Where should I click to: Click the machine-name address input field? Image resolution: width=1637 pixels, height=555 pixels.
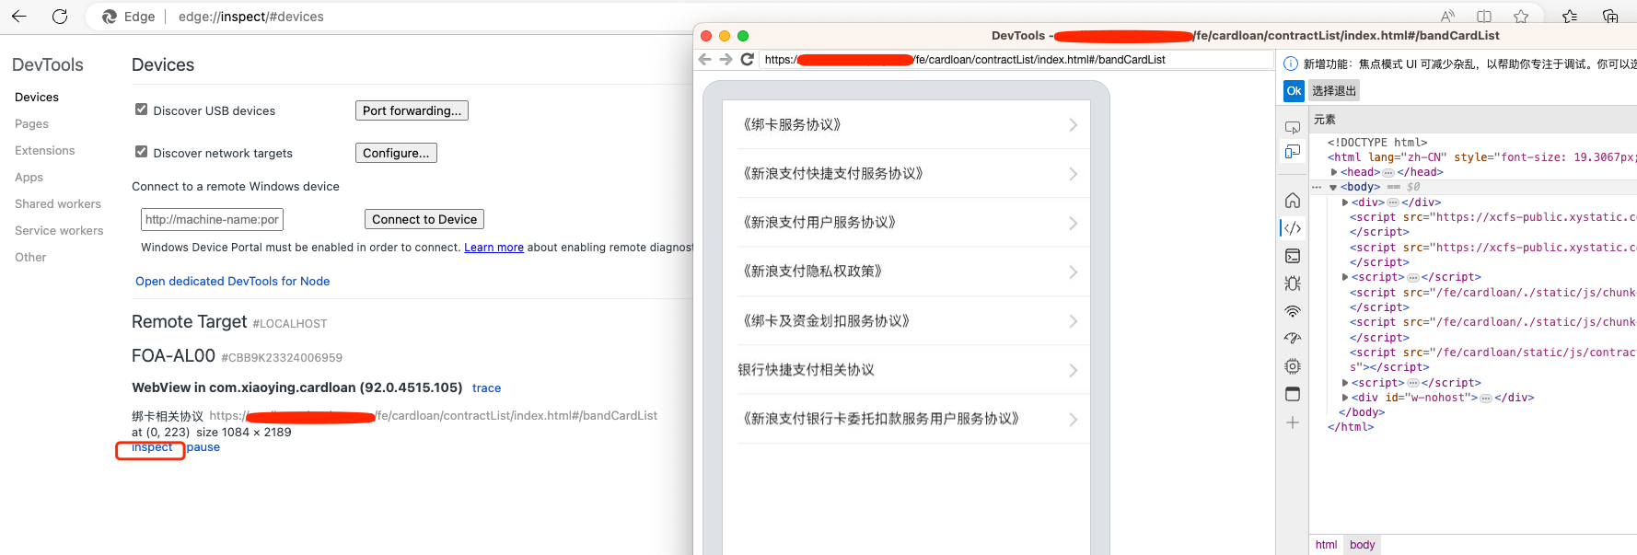click(212, 220)
